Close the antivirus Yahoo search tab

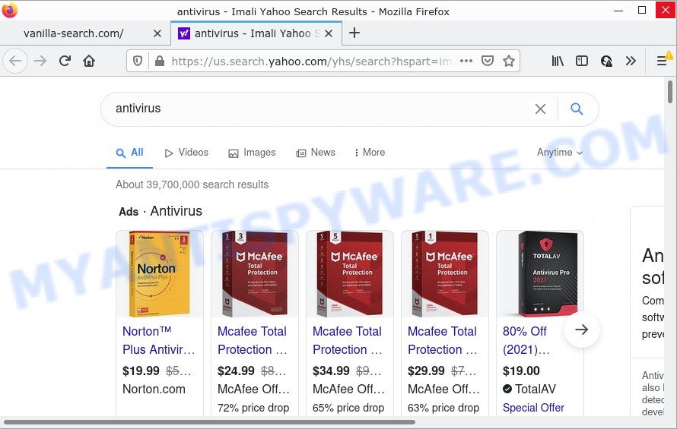click(x=329, y=33)
